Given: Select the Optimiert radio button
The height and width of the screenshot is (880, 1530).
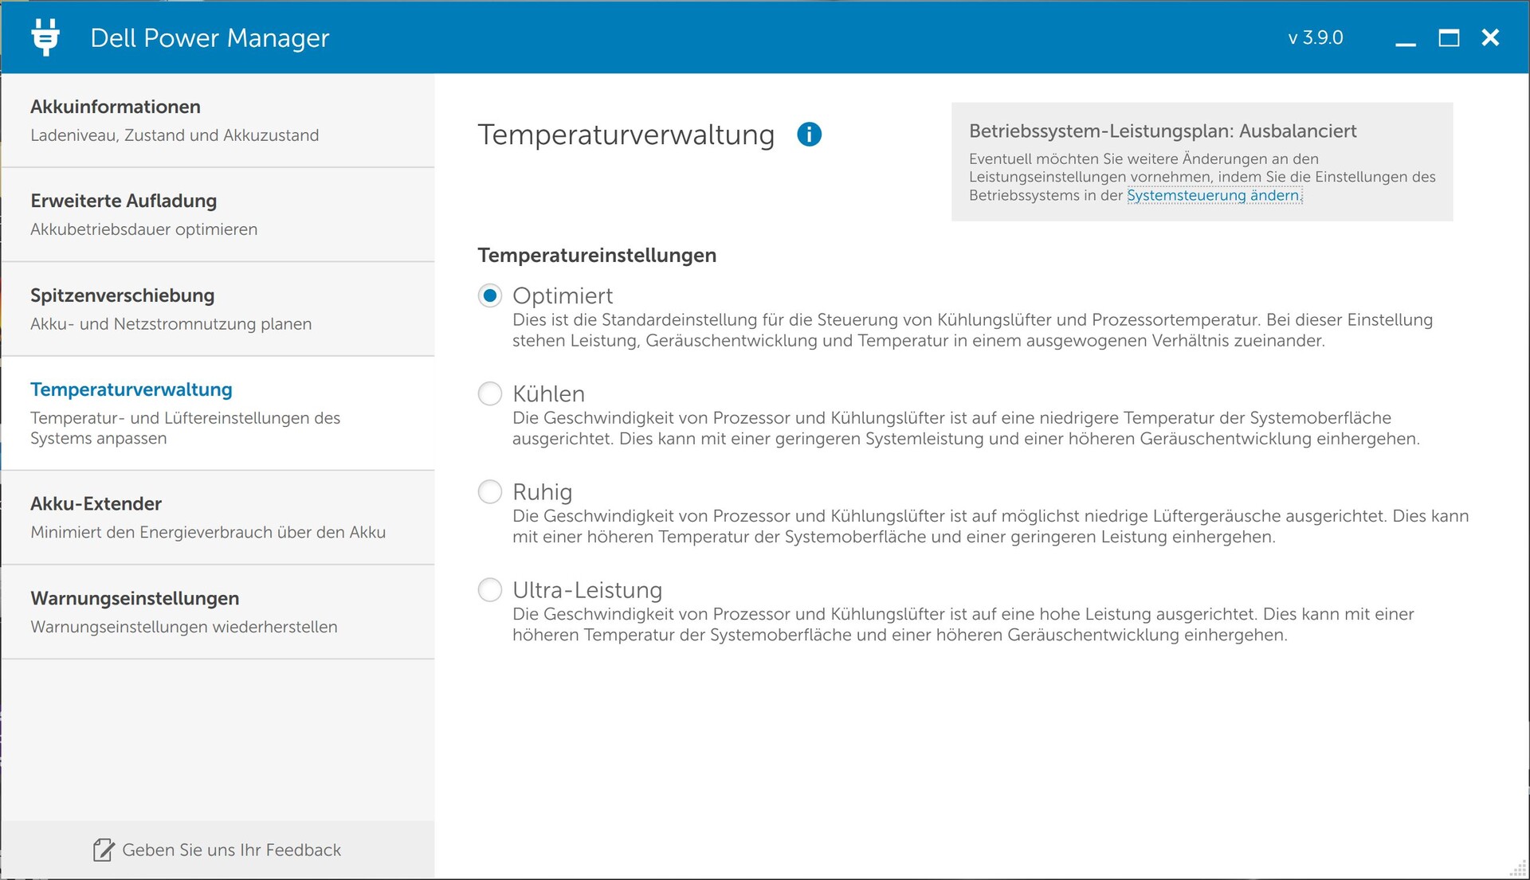Looking at the screenshot, I should 490,295.
